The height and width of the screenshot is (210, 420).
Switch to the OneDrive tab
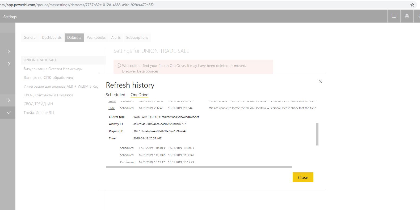(139, 95)
